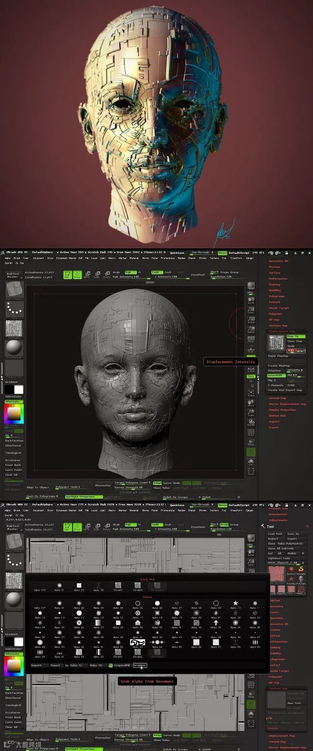Toggle Flip V in Displacement Map panel
Viewport: 313px width, 751px height.
pos(276,380)
